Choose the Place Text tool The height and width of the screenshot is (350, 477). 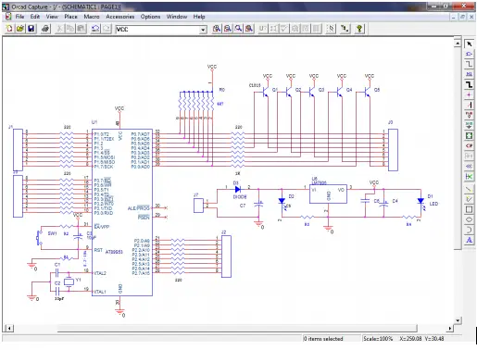(469, 240)
